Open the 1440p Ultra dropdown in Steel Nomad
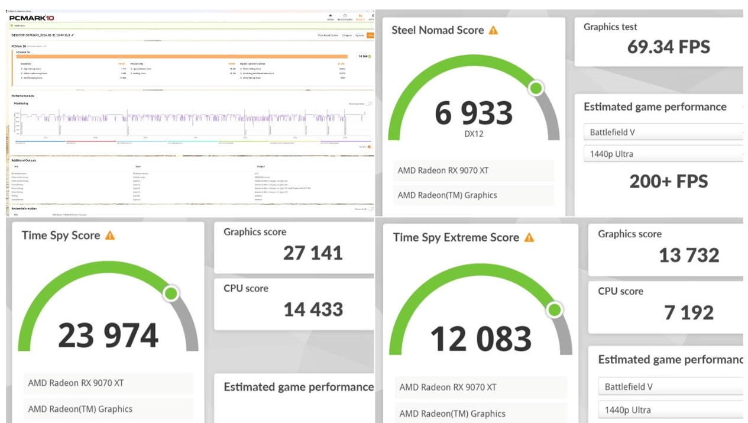Image resolution: width=748 pixels, height=423 pixels. point(662,154)
